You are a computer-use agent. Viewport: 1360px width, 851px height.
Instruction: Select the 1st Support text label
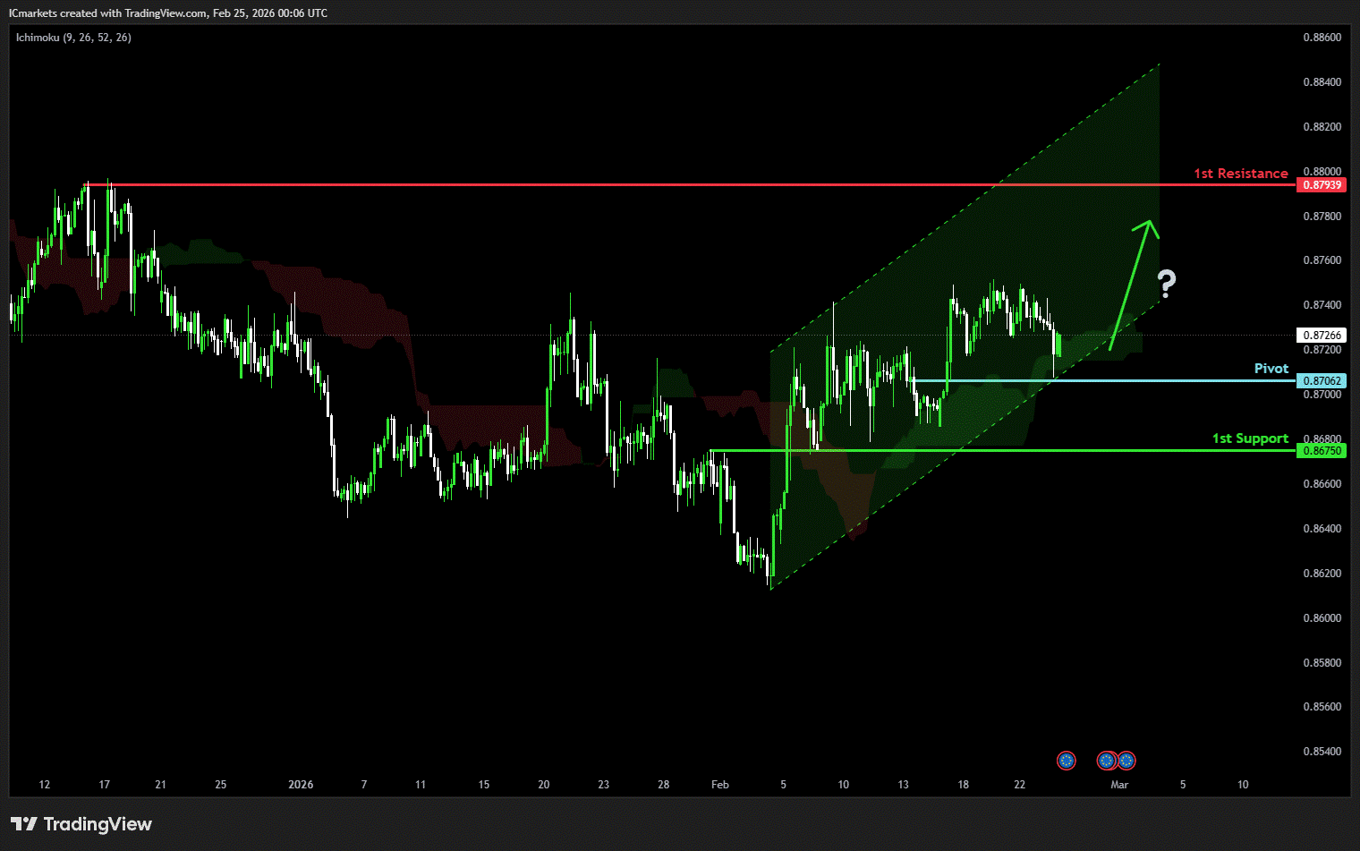pos(1250,438)
